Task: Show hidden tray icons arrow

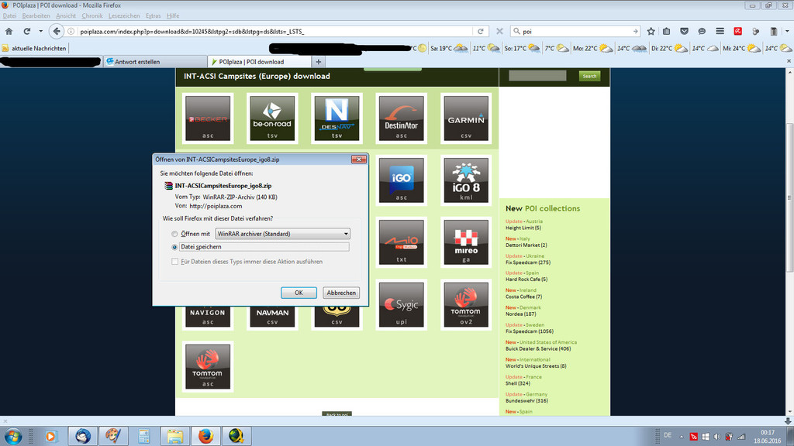Action: click(x=681, y=437)
